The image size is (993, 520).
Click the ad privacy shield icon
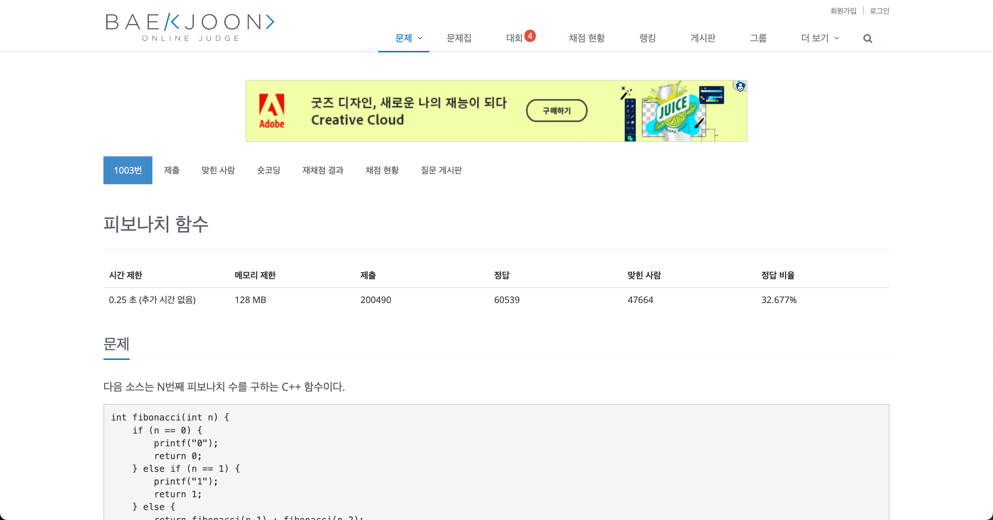[740, 86]
